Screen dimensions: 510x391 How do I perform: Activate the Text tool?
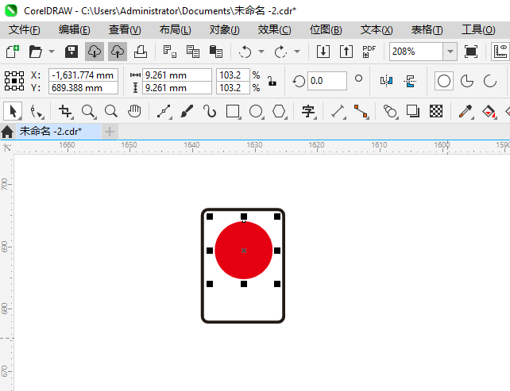[308, 112]
